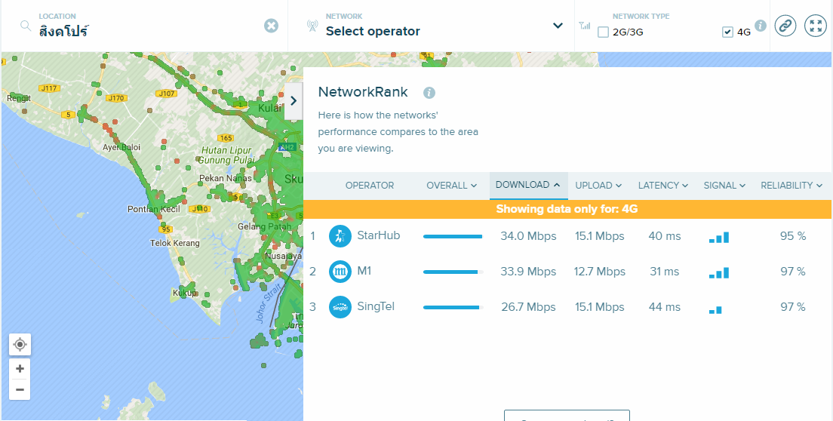Click StarHub 95 % reliability value
Screen dimensions: 833x421
click(793, 236)
